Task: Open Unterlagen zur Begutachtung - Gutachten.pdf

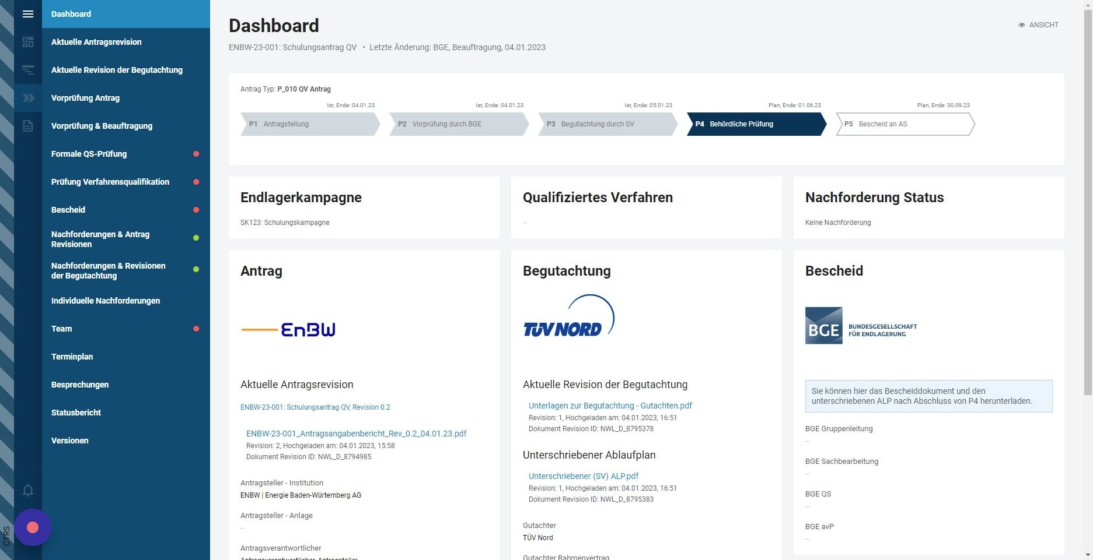Action: 610,406
